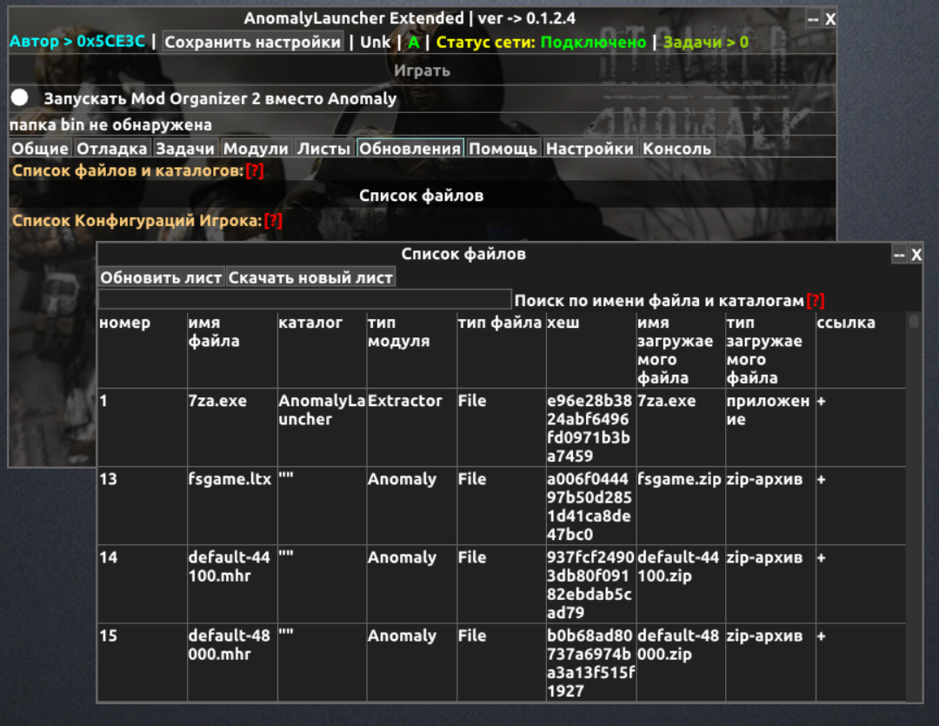Go to the Помощь tab
This screenshot has height=726, width=939.
[503, 149]
